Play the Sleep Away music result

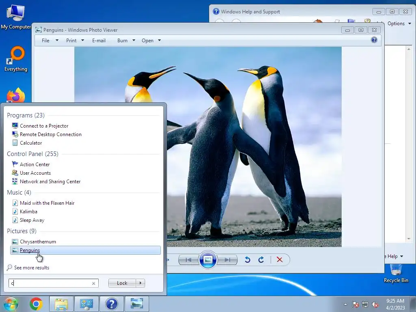coord(85,220)
